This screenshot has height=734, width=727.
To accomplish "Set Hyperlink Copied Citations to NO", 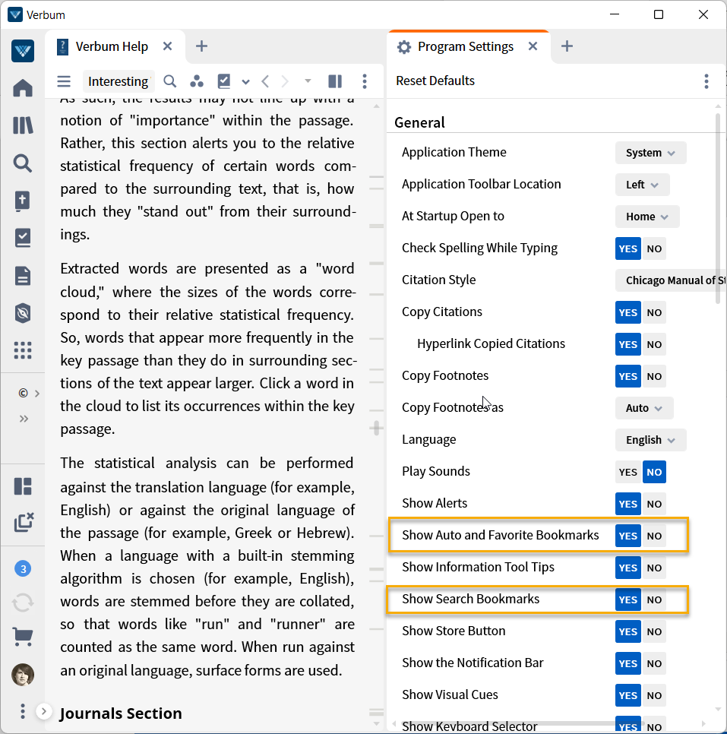I will pyautogui.click(x=654, y=344).
